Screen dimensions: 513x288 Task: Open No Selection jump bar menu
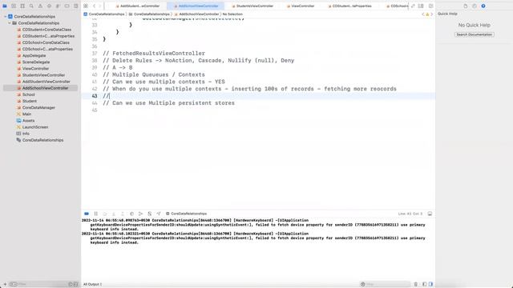232,14
